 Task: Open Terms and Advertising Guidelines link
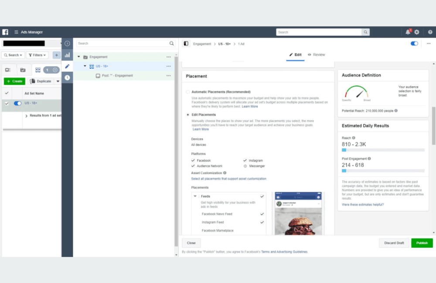284,252
